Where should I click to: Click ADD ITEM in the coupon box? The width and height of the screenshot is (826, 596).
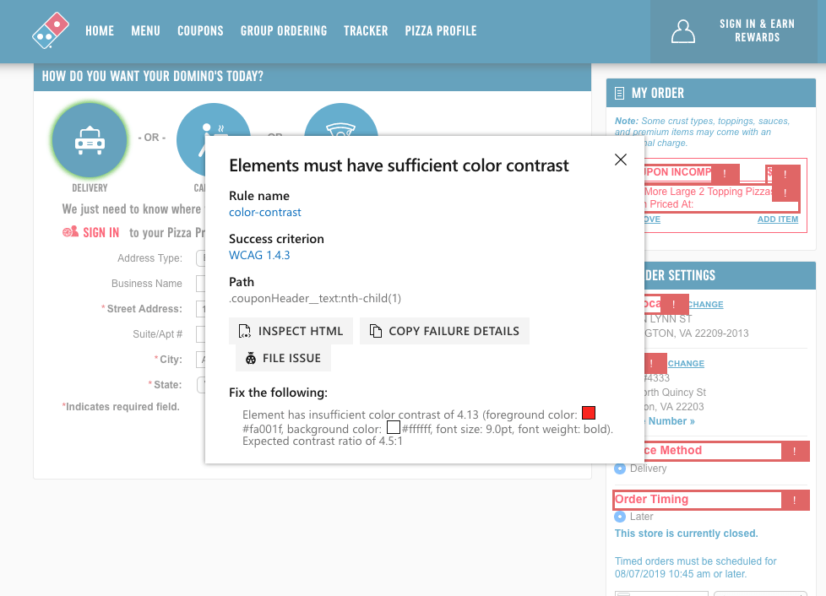[778, 219]
